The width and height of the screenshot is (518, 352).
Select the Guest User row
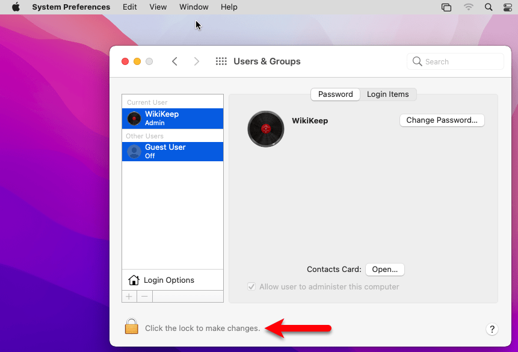(173, 152)
